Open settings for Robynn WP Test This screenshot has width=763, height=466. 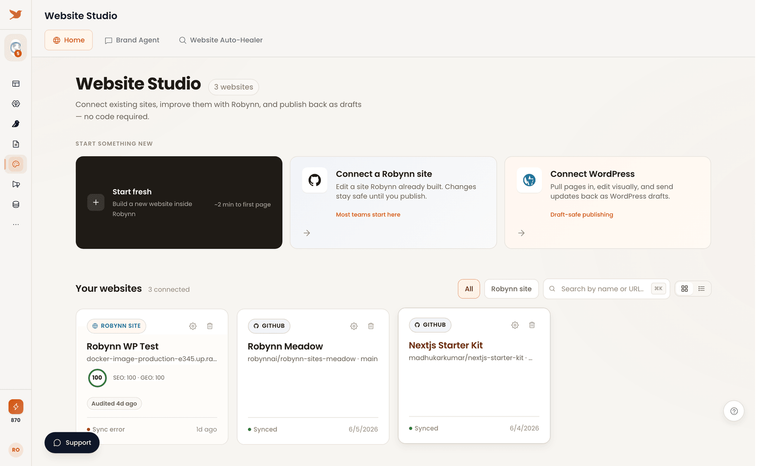(193, 326)
